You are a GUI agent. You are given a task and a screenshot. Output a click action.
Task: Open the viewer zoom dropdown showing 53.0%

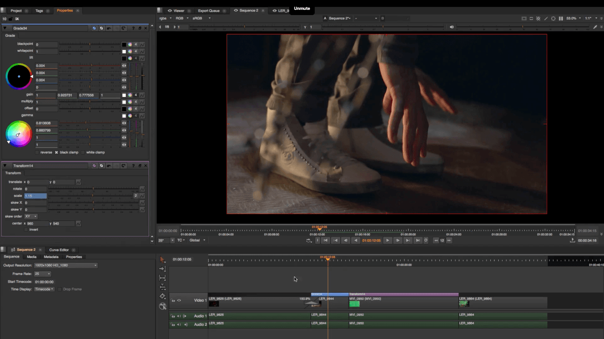pos(572,18)
